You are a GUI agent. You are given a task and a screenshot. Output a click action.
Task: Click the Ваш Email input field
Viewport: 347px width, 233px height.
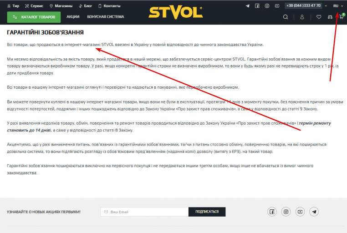(144, 212)
